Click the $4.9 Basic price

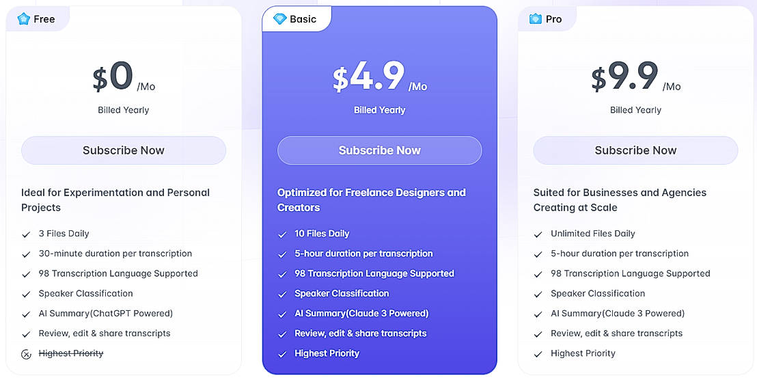(x=370, y=77)
